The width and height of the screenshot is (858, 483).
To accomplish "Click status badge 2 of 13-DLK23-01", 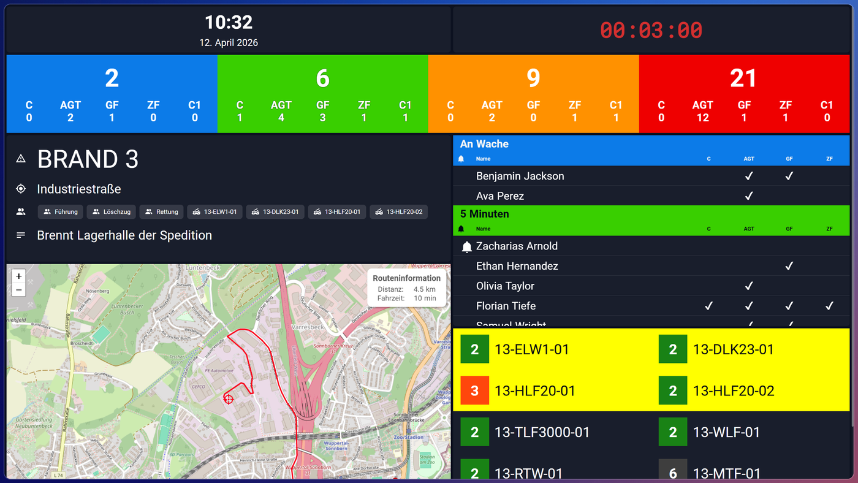I will (x=673, y=349).
